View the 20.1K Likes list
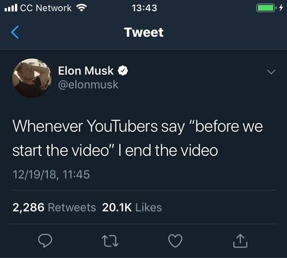 point(132,207)
